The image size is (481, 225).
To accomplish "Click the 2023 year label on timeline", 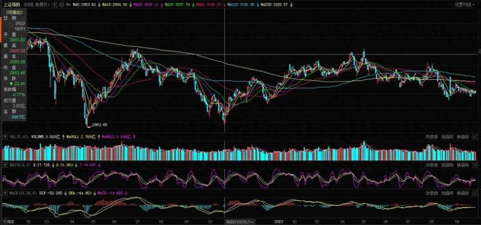I will pyautogui.click(x=278, y=221).
